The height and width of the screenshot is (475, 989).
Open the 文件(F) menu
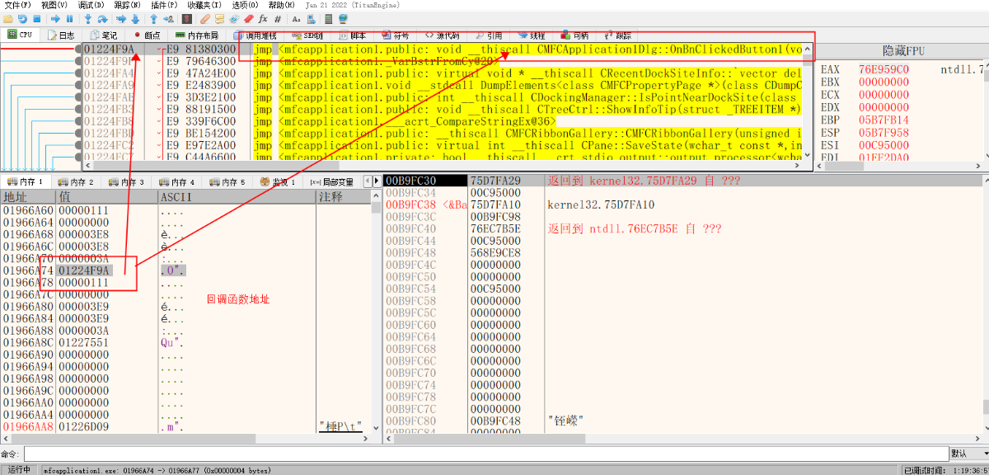[17, 5]
